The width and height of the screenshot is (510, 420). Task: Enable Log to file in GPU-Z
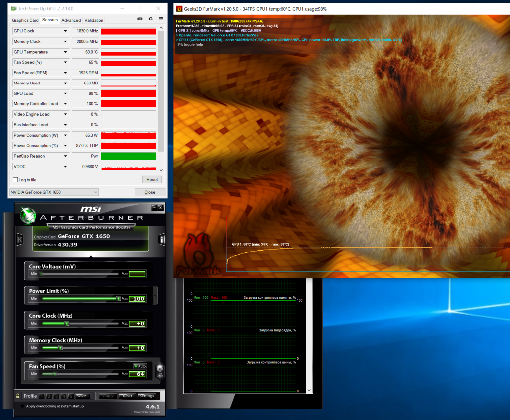[15, 180]
